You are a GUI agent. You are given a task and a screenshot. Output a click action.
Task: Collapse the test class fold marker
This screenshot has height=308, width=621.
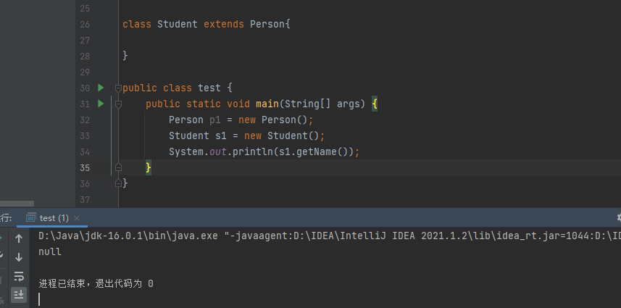coord(118,88)
